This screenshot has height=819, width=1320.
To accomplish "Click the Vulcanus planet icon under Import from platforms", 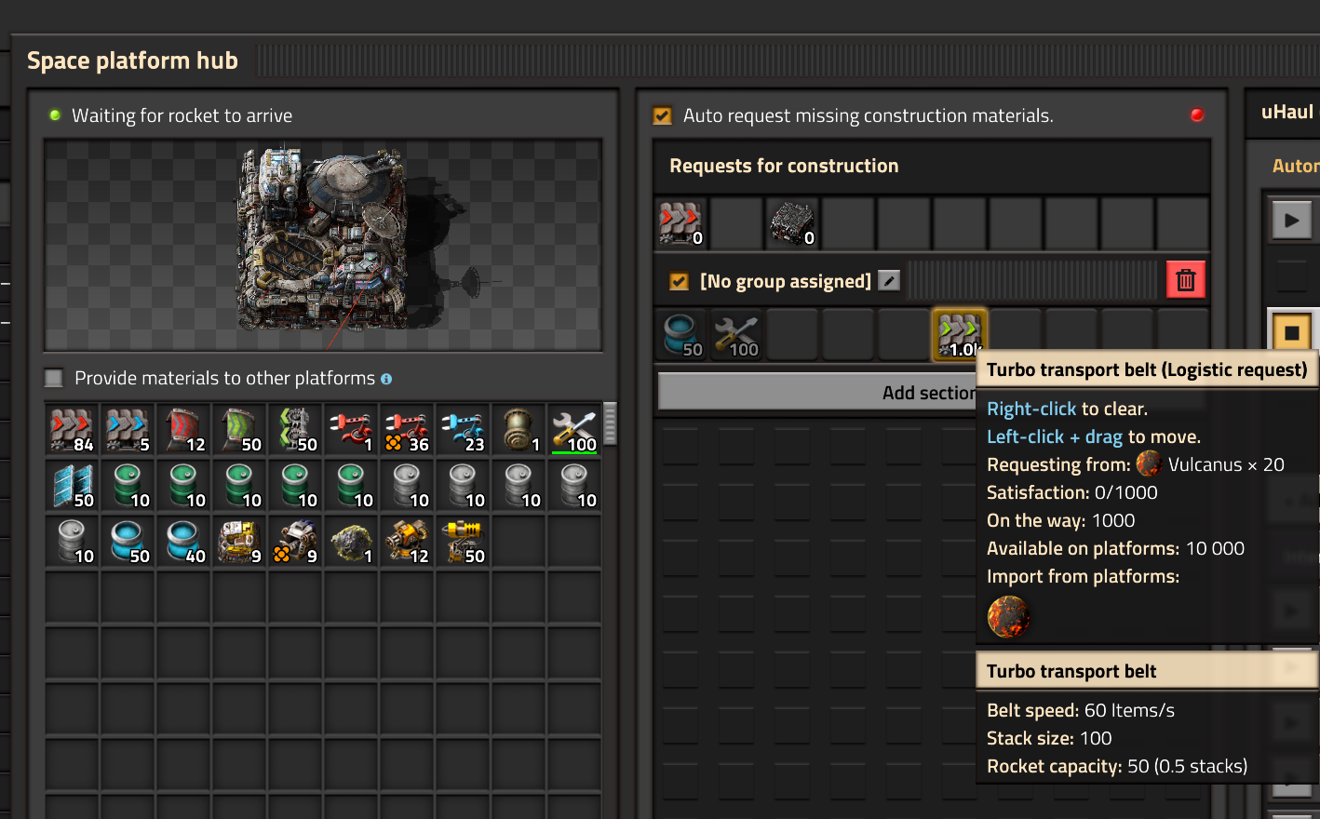I will [x=1008, y=616].
